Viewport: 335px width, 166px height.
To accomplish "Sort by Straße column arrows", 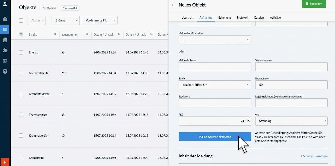I will tap(55, 34).
